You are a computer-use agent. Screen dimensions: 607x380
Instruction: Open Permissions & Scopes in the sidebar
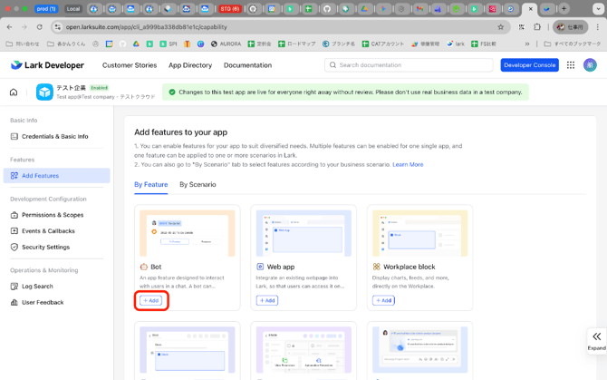[53, 215]
